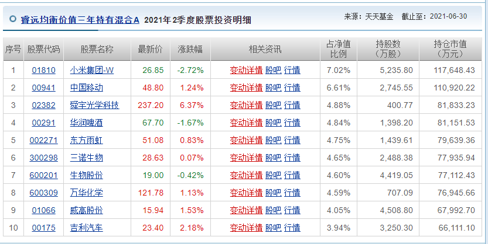Open stock code 01810 link
Image resolution: width=488 pixels, height=244 pixels.
tap(43, 71)
